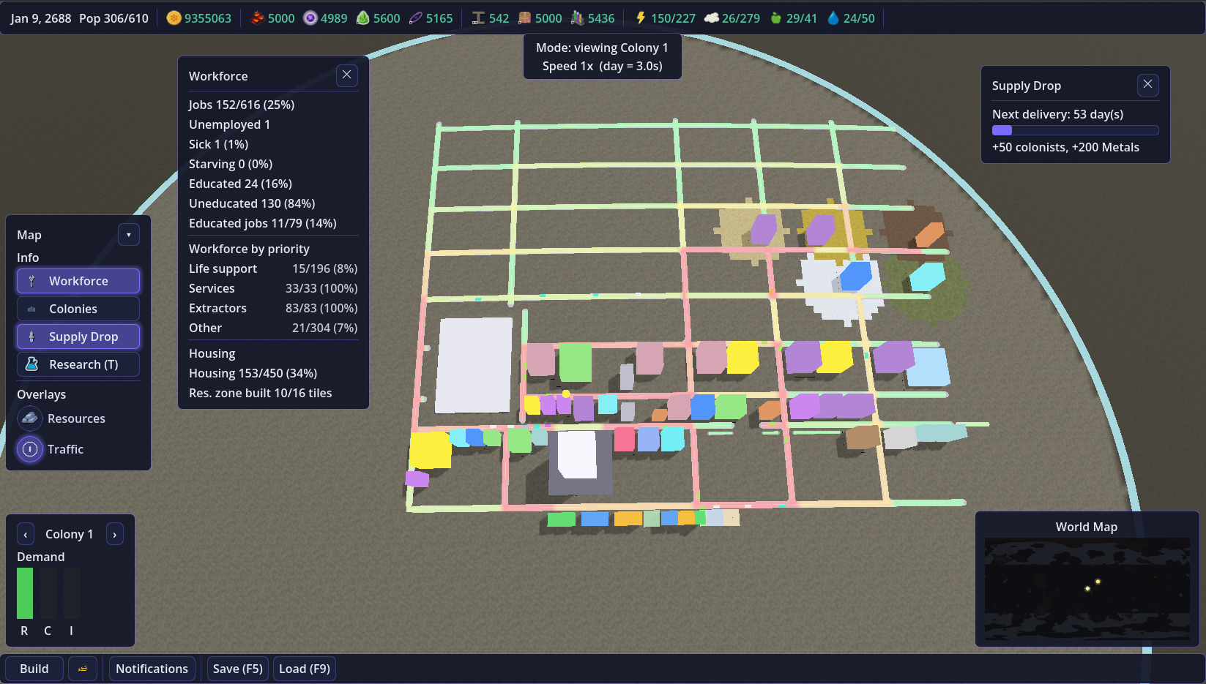
Task: Click the large yellow building at left edge
Action: tap(430, 449)
